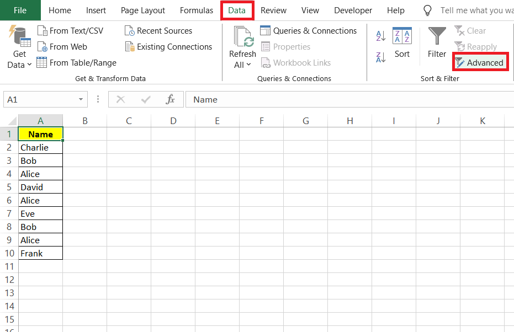Select row 1 header
This screenshot has width=514, height=332.
click(x=9, y=134)
